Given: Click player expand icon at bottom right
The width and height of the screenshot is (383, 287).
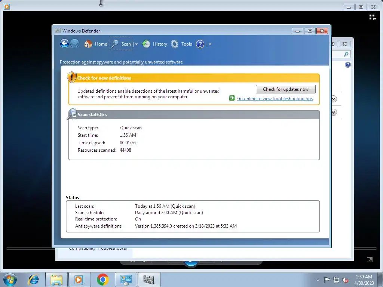Looking at the screenshot, I should [x=370, y=259].
